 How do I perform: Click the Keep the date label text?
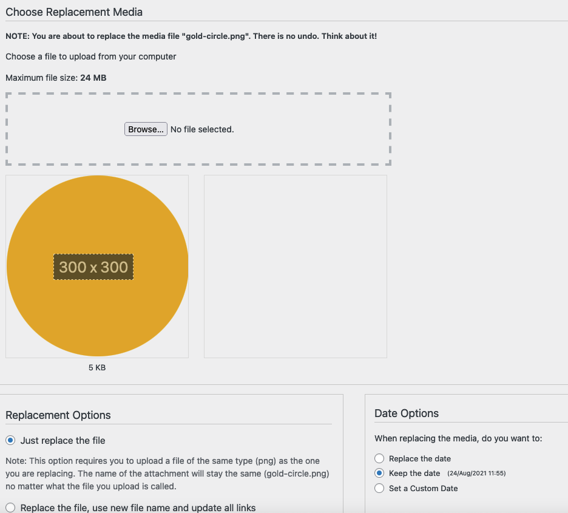[414, 473]
